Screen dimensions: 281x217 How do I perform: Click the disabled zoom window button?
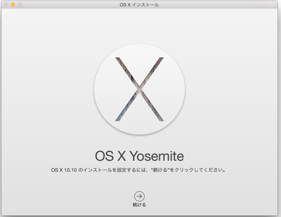20,5
